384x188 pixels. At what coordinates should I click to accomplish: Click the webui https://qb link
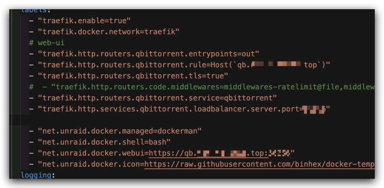220,153
